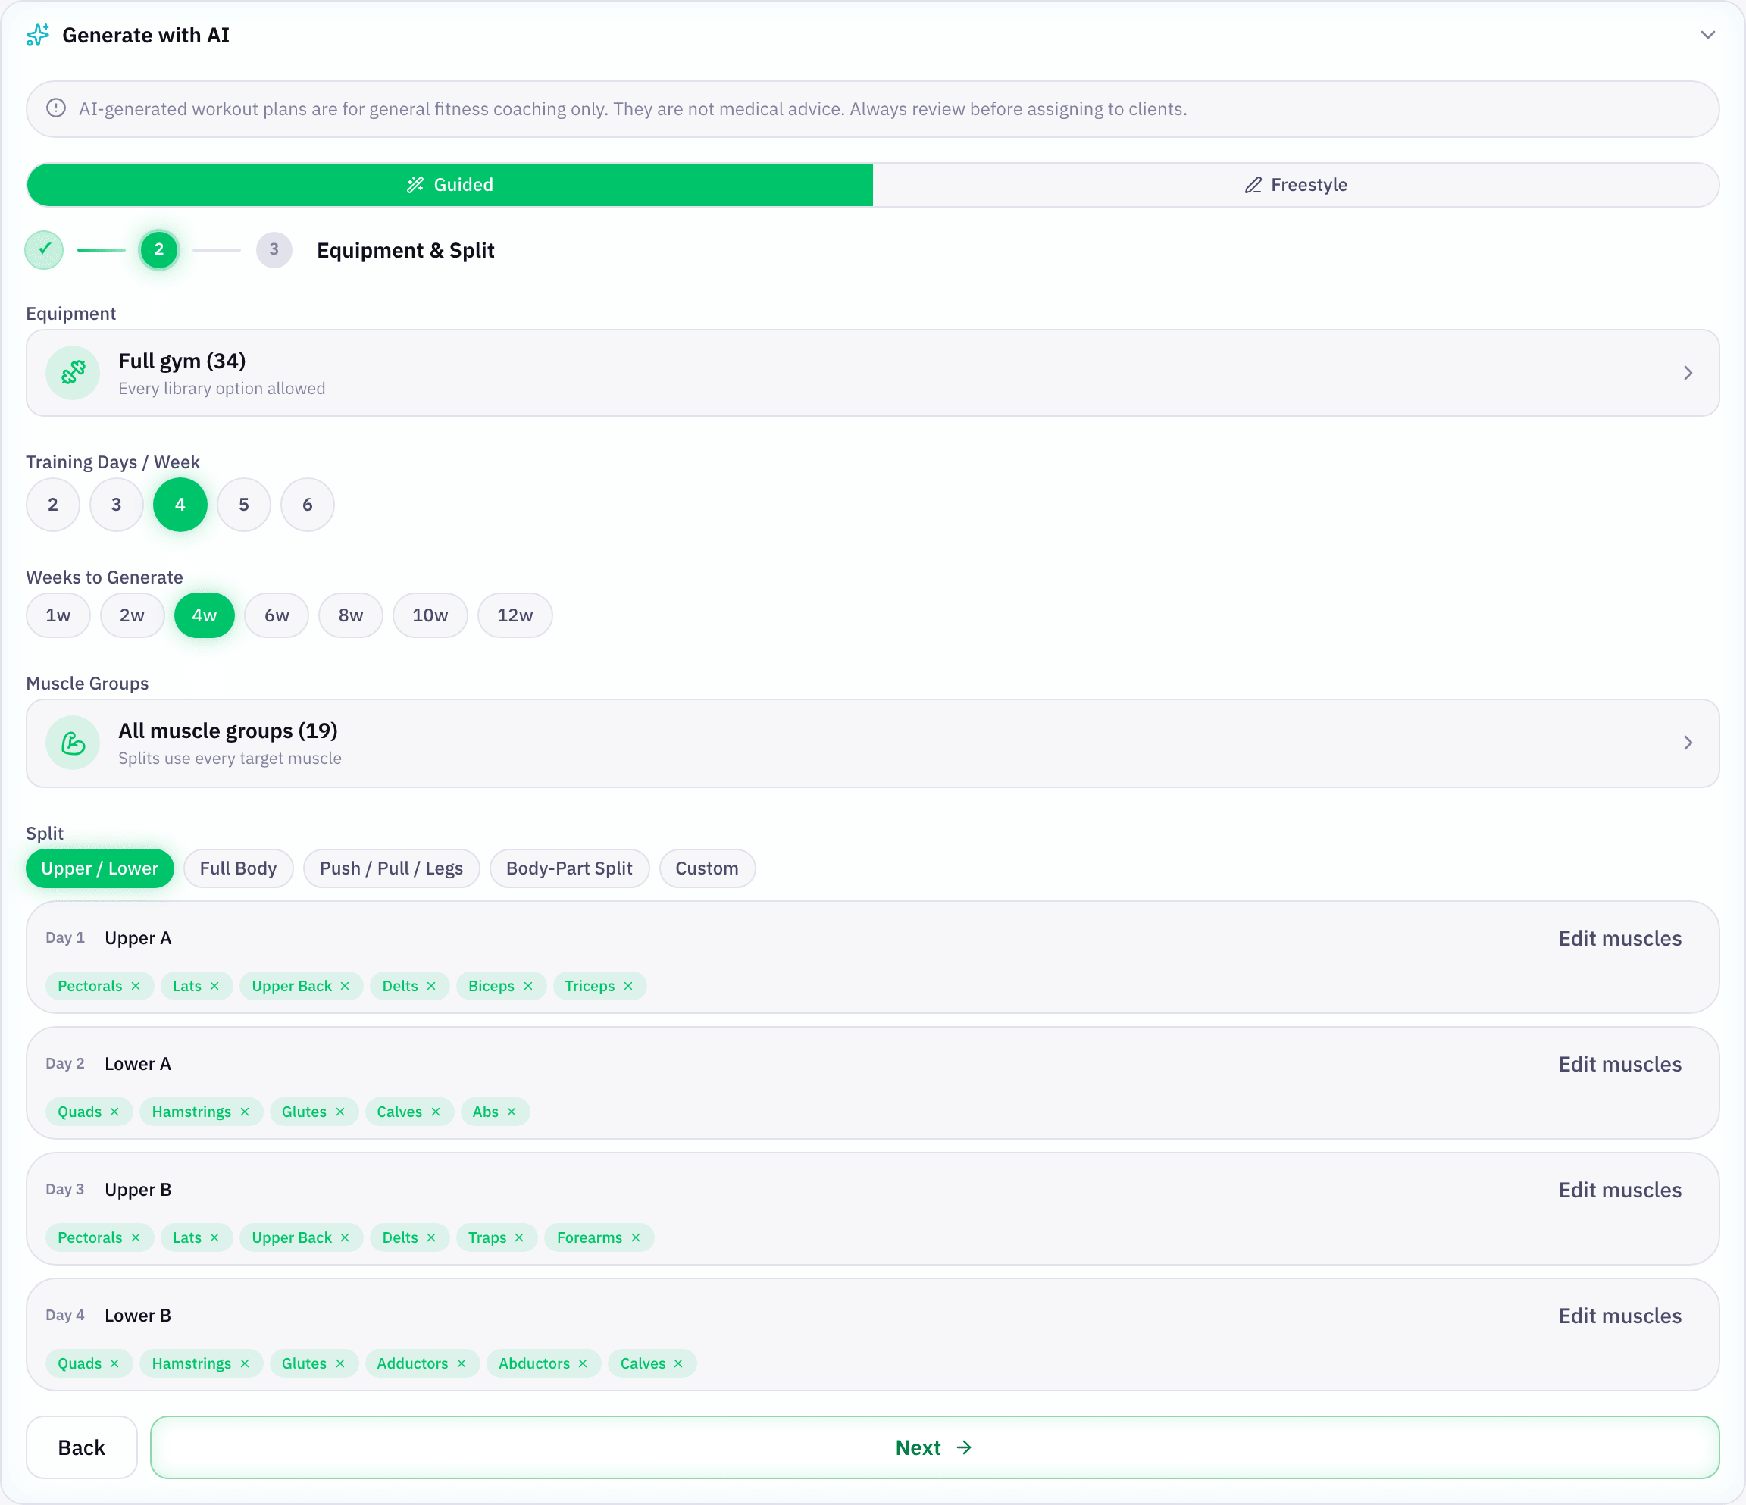Remove Traps tag from Upper B
The image size is (1746, 1505).
pos(519,1238)
